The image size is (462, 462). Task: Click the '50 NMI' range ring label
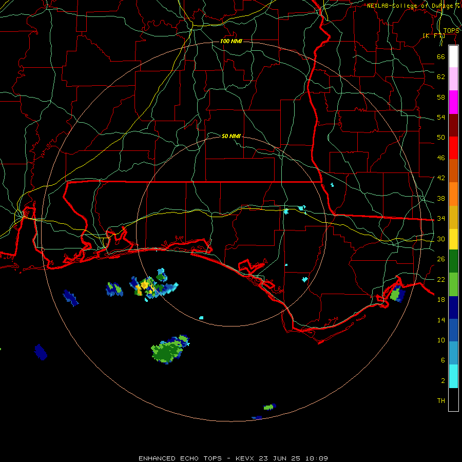click(231, 136)
